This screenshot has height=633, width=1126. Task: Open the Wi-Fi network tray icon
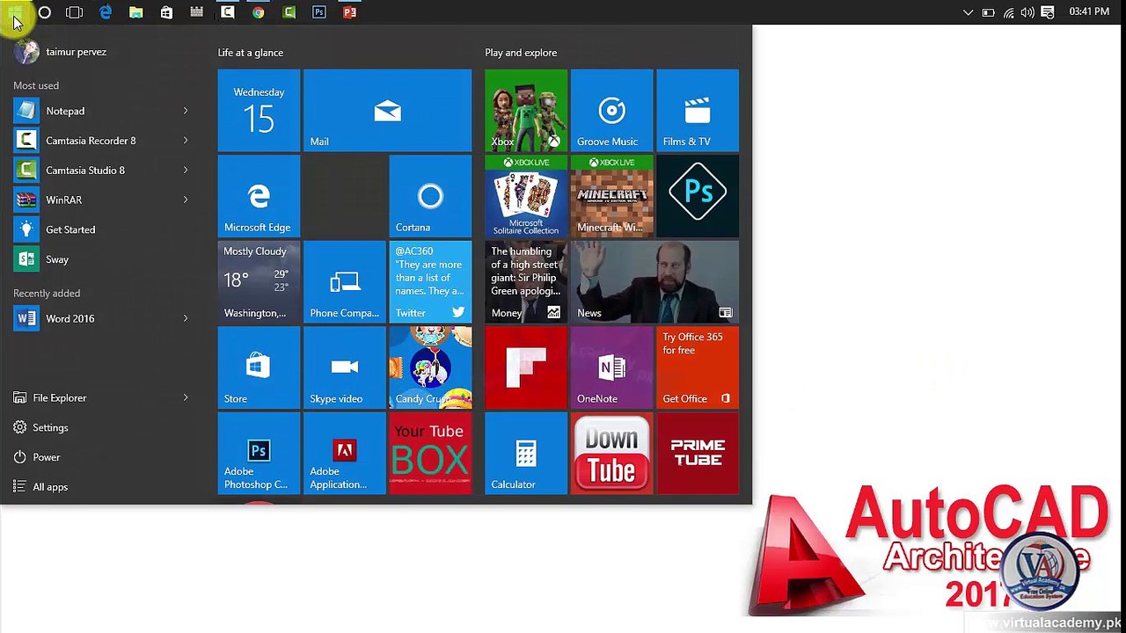[x=1008, y=12]
